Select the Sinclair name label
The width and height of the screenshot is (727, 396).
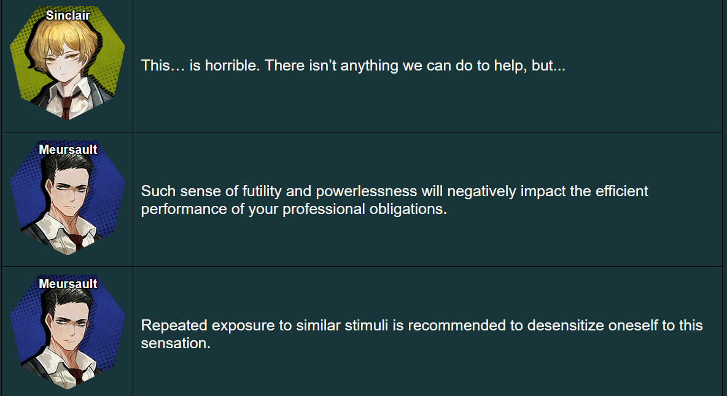click(x=68, y=15)
